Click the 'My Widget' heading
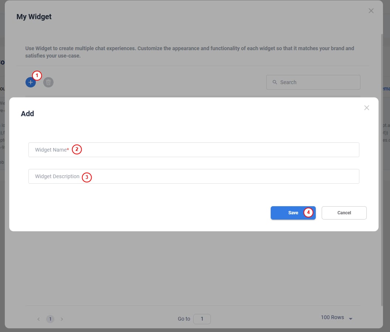This screenshot has height=332, width=390. click(34, 17)
